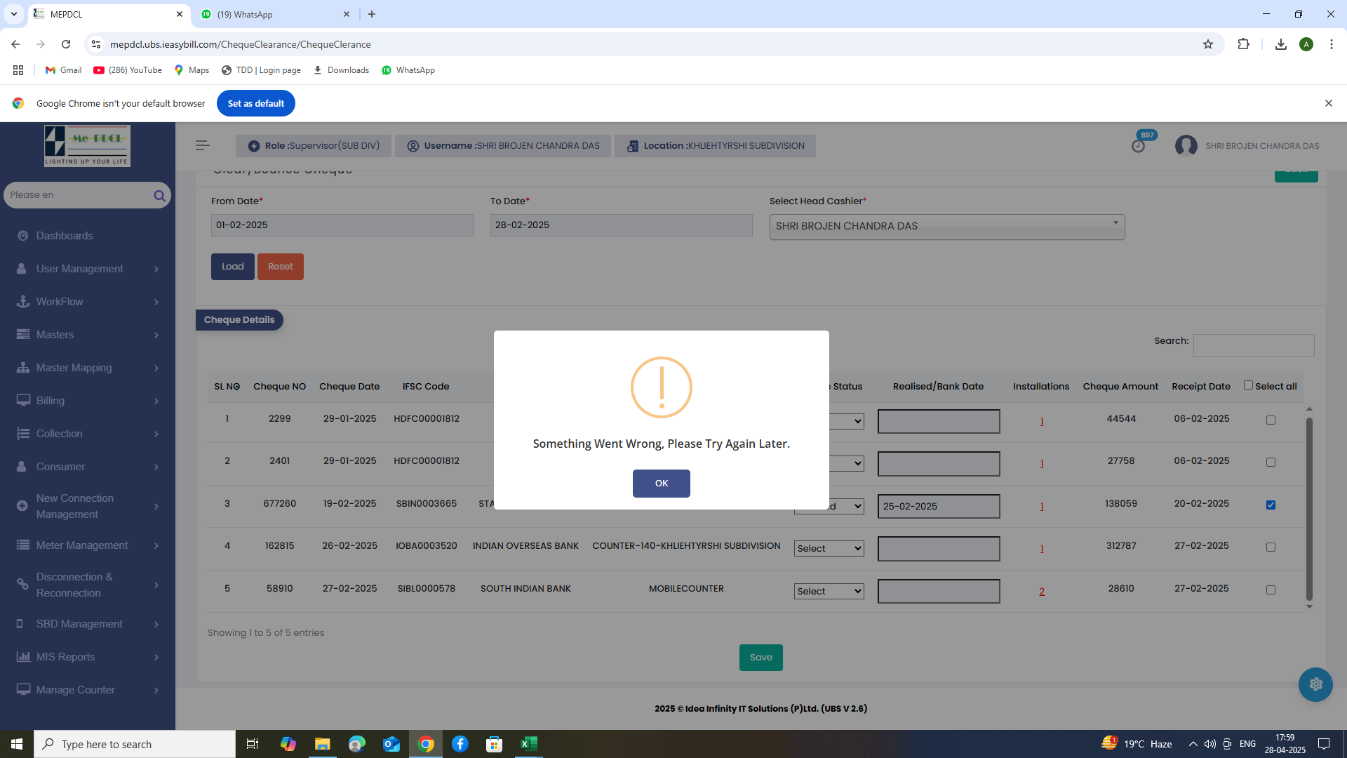The image size is (1347, 758).
Task: Click Realised/Bank Date field for cheque 162815
Action: [x=938, y=549]
